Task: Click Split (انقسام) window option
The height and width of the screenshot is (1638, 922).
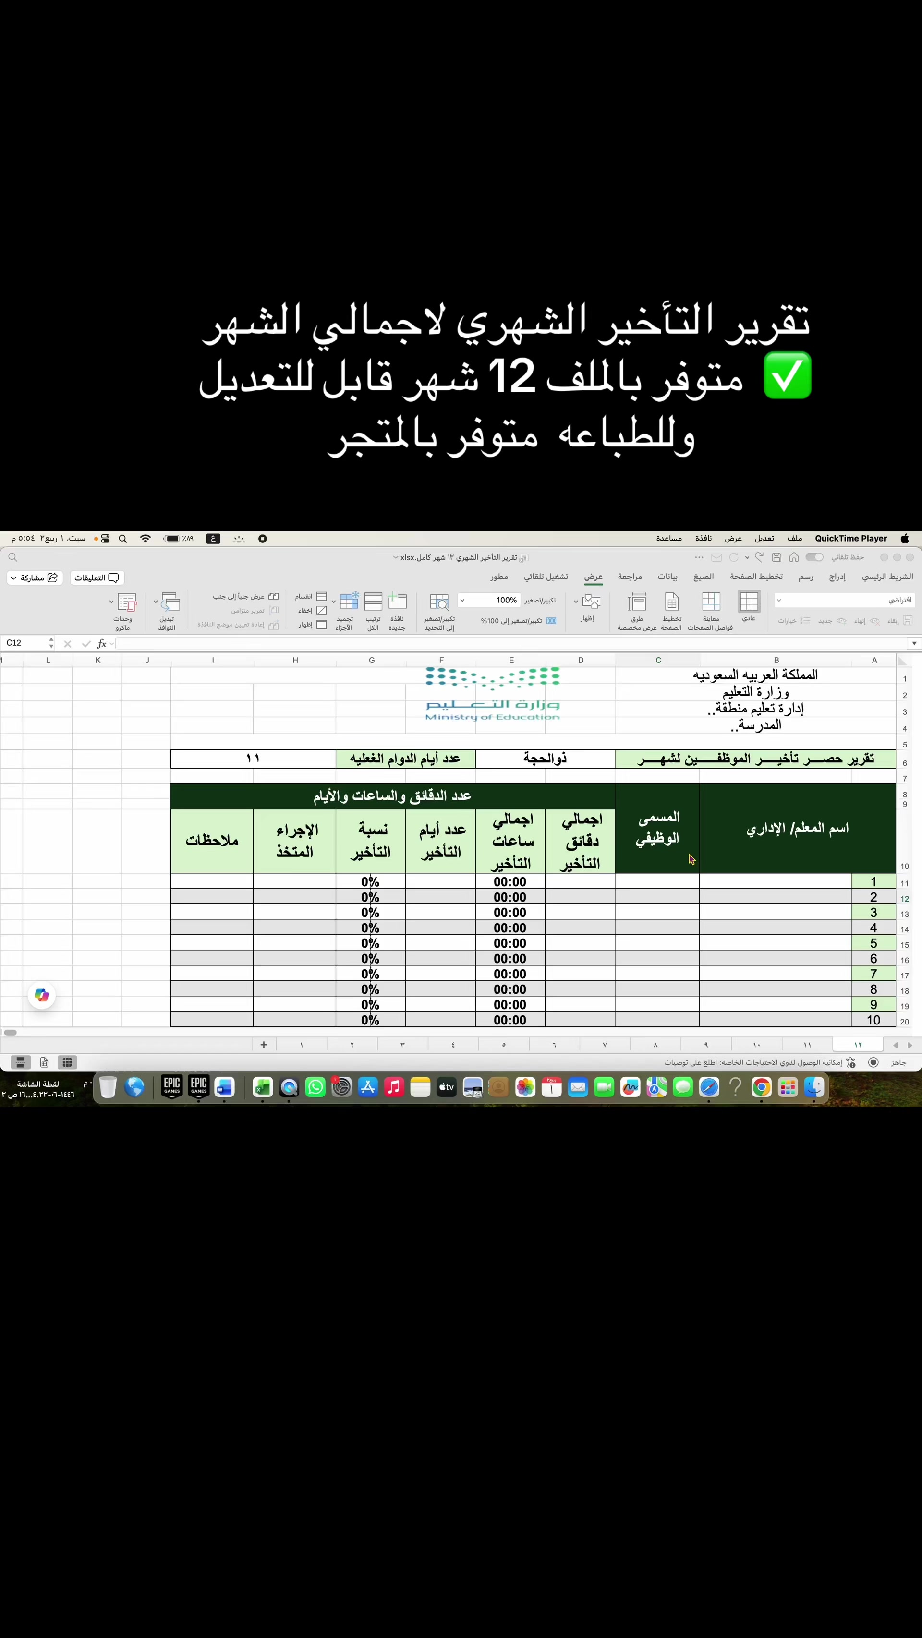Action: tap(312, 596)
